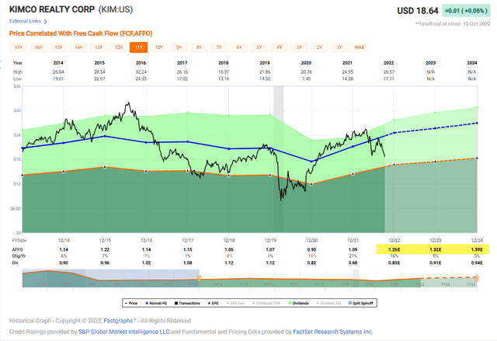The height and width of the screenshot is (341, 497).
Task: Switch to the 8Y range
Action: pos(199,47)
